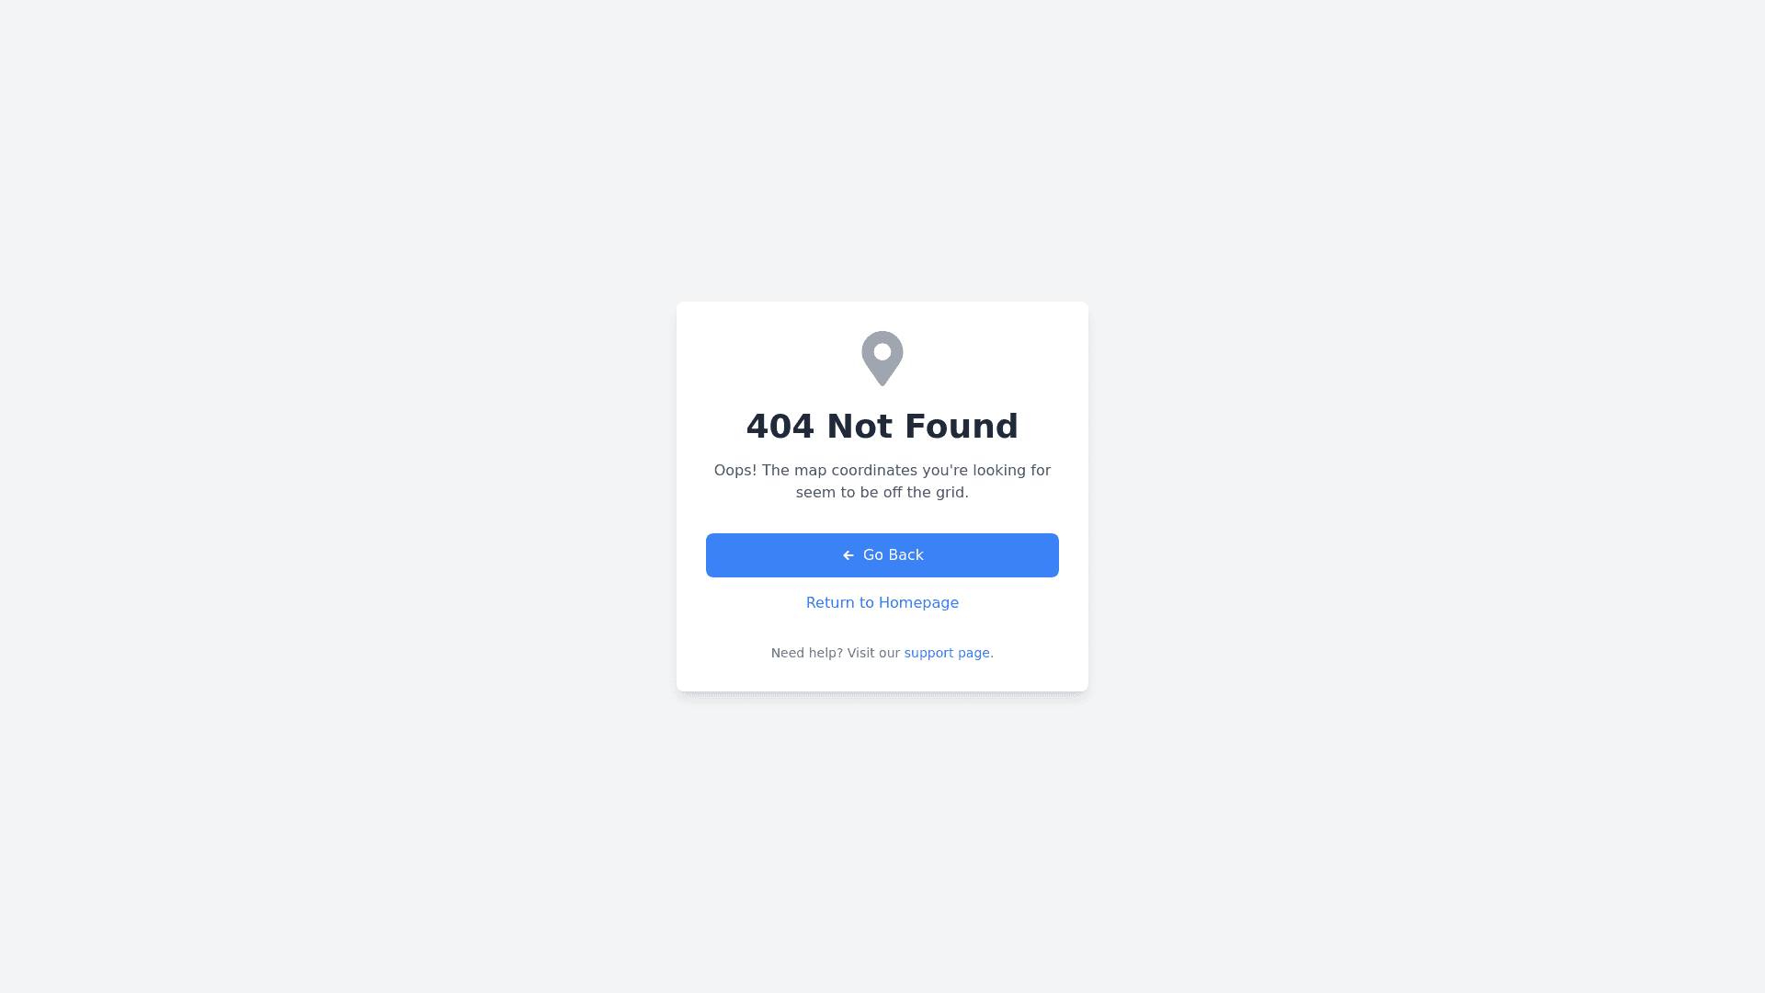Select the white circle inside the pin icon

pyautogui.click(x=882, y=351)
